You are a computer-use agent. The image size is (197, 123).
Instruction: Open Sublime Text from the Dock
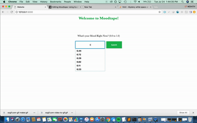click(x=129, y=119)
